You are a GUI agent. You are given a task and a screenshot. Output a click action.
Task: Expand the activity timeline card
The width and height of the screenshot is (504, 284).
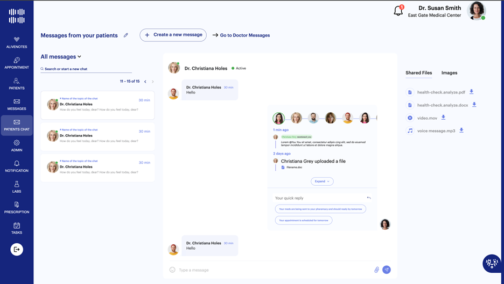click(x=322, y=181)
